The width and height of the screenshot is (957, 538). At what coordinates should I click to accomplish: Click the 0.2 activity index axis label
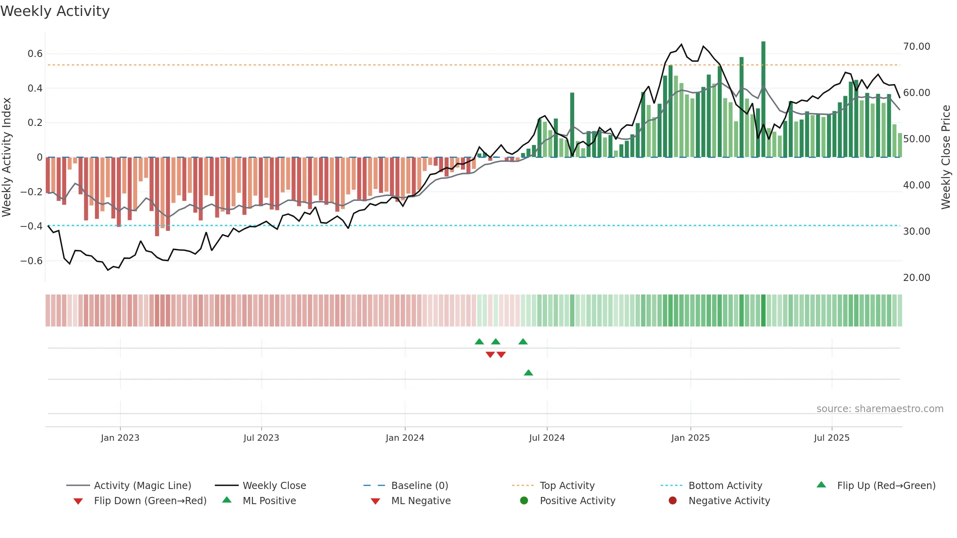35,122
